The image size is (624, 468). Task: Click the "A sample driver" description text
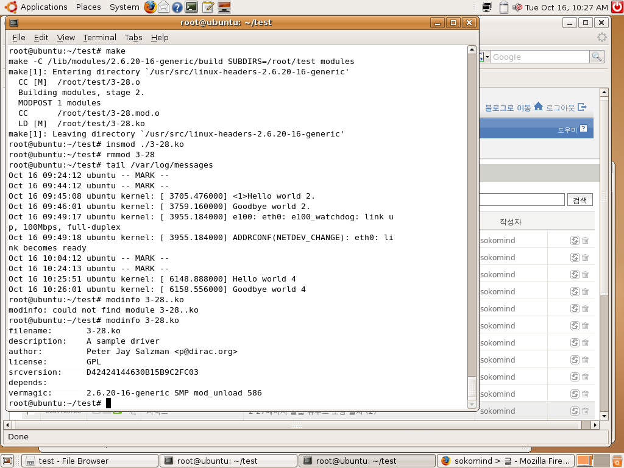pos(123,341)
